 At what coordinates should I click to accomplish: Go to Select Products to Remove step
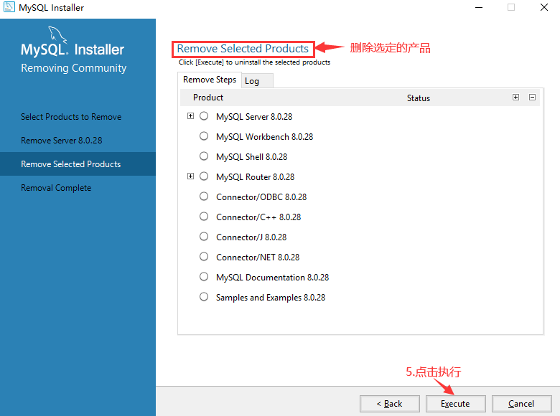click(71, 117)
